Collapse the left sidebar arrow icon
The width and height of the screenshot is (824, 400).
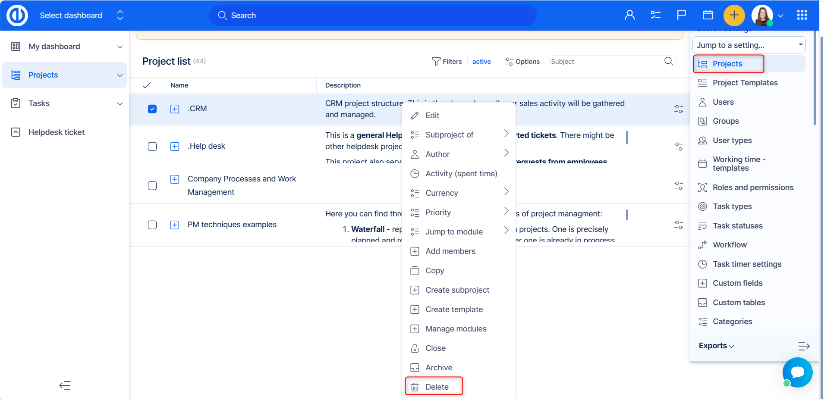[x=65, y=385]
